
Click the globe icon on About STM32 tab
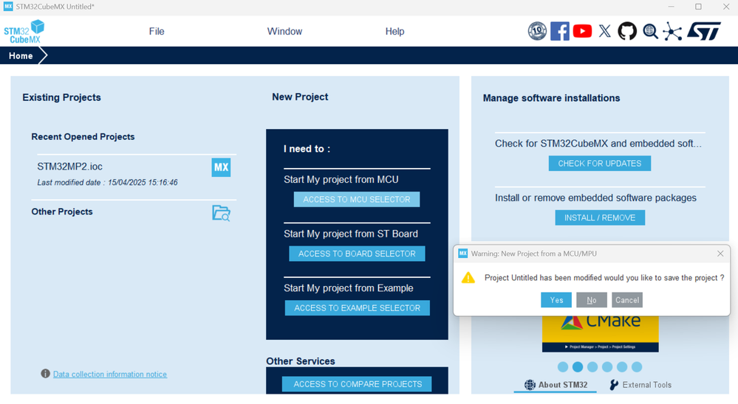(530, 385)
